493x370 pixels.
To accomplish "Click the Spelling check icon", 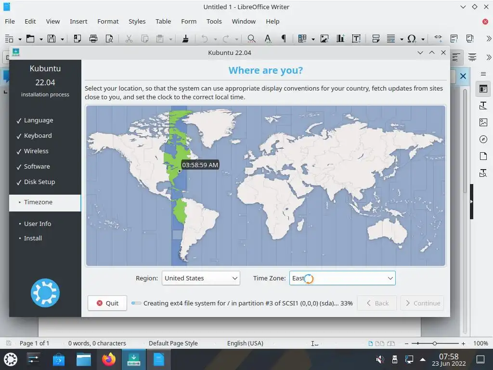I will coord(268,39).
